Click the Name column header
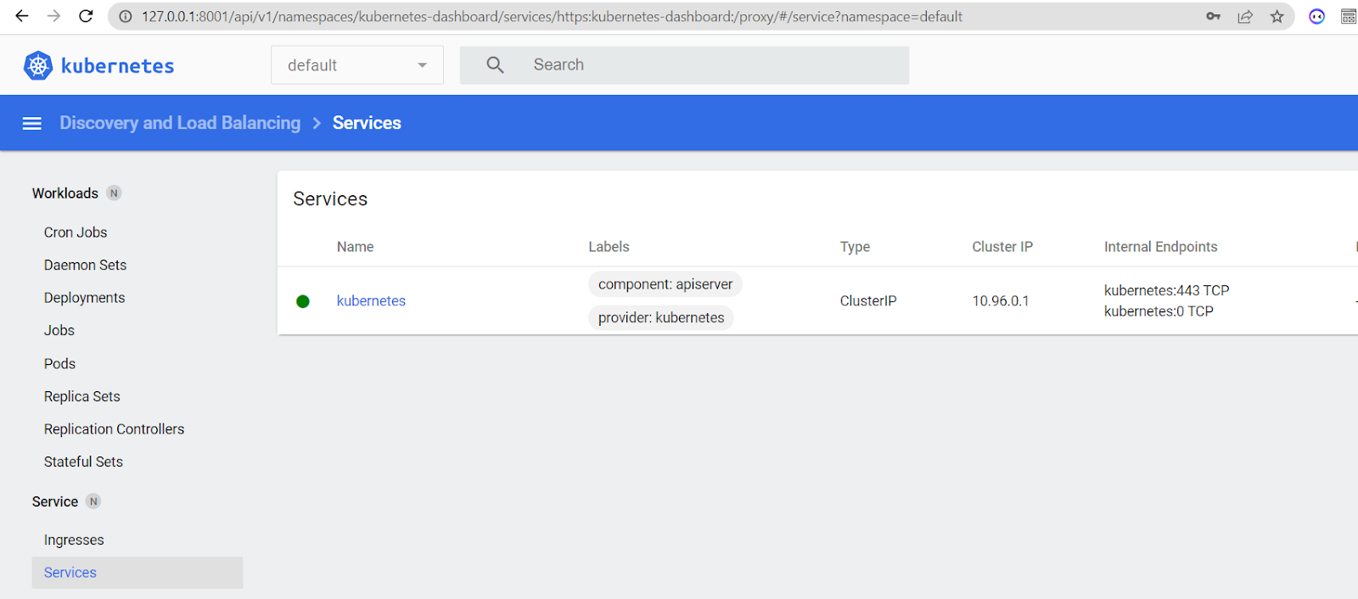Image resolution: width=1358 pixels, height=599 pixels. point(355,247)
